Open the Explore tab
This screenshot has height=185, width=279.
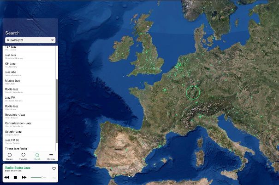(9, 156)
